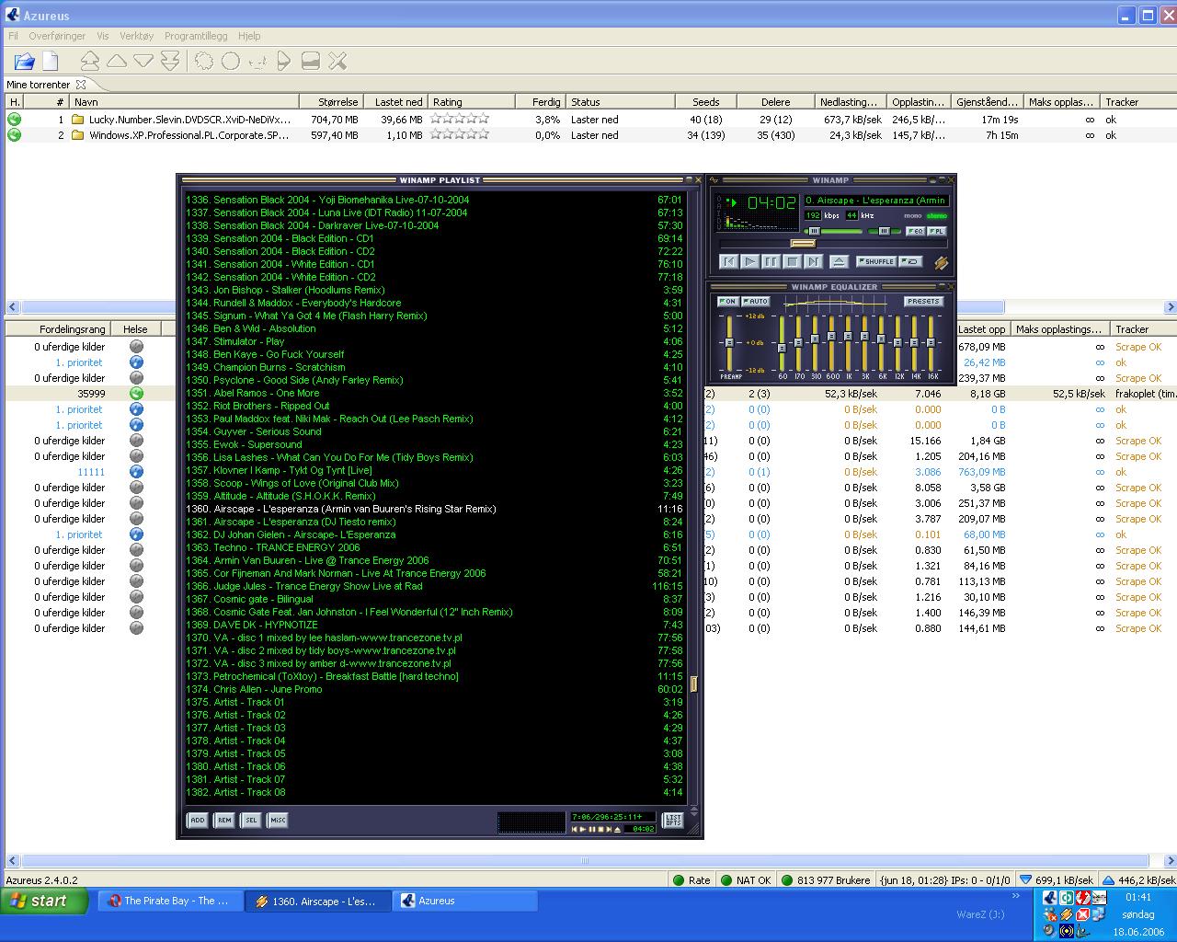
Task: Toggle equalizer ON button
Action: tap(727, 302)
